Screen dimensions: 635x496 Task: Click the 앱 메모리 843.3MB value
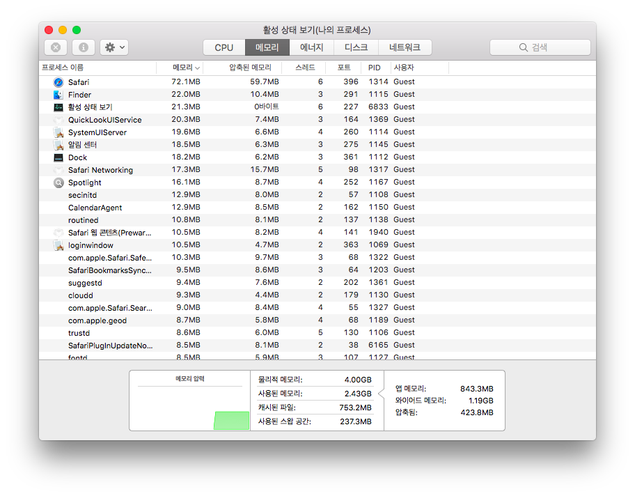[477, 389]
